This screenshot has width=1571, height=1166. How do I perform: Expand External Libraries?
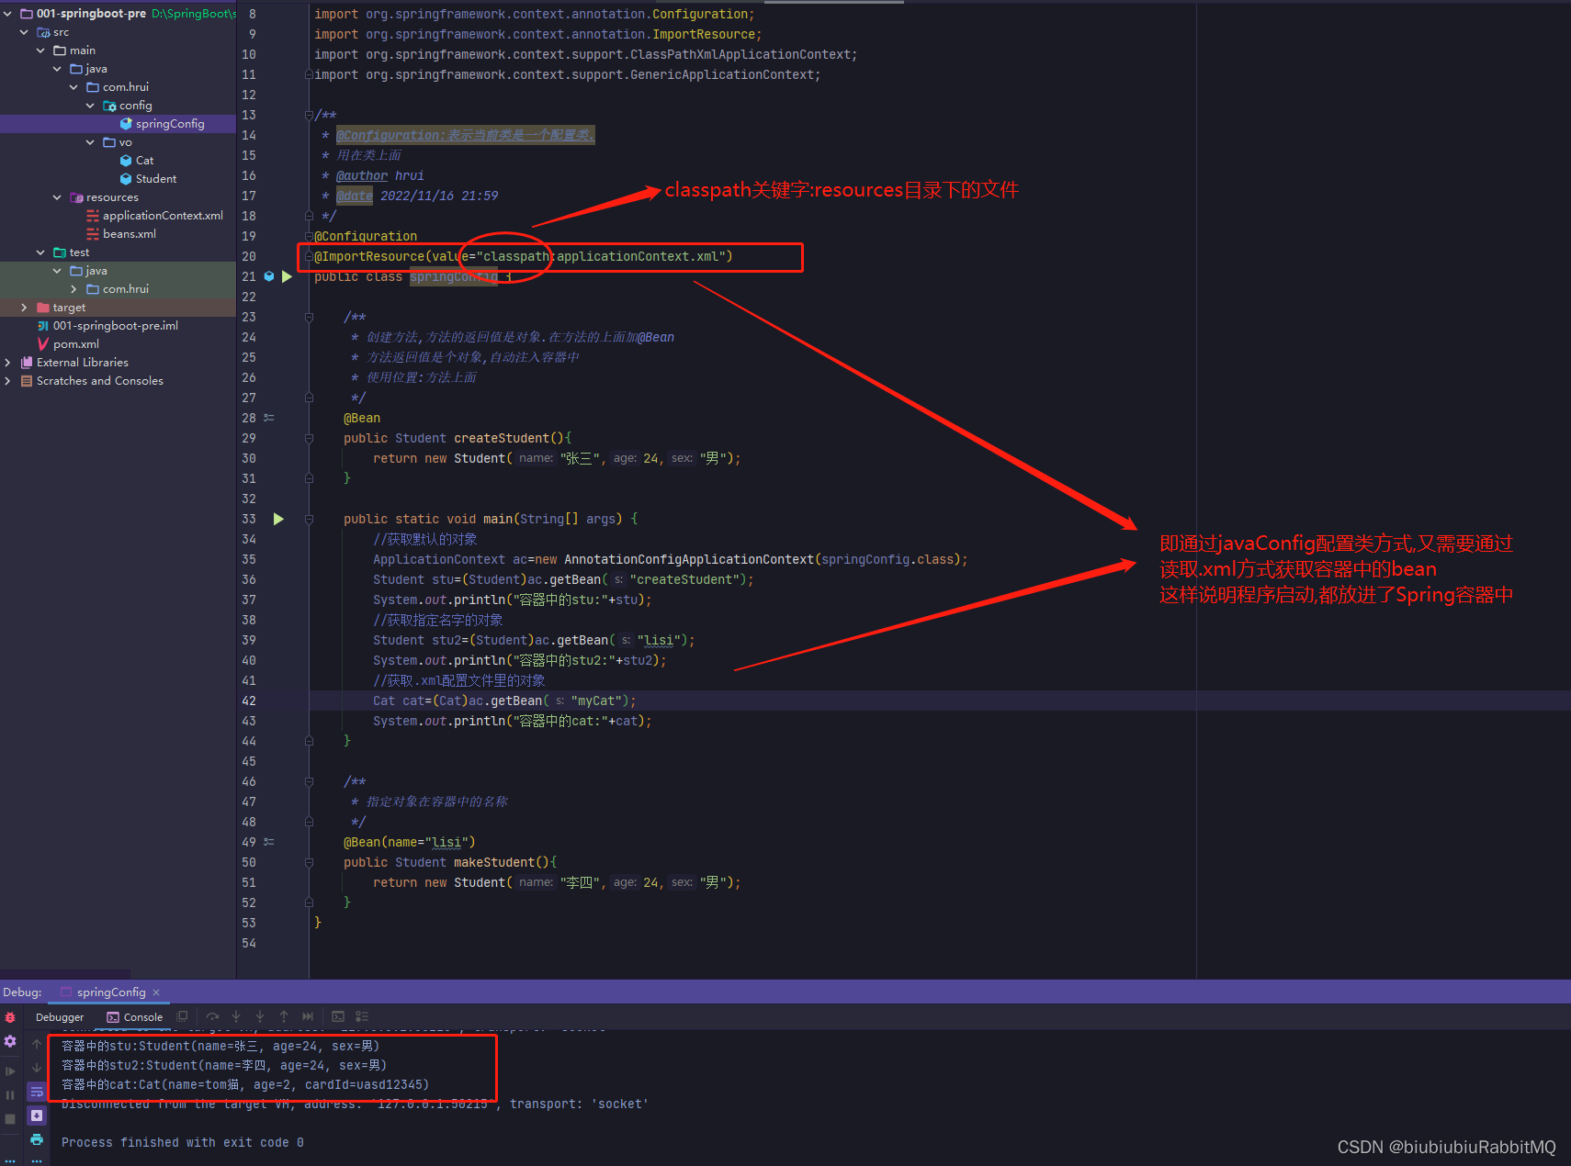pyautogui.click(x=7, y=363)
